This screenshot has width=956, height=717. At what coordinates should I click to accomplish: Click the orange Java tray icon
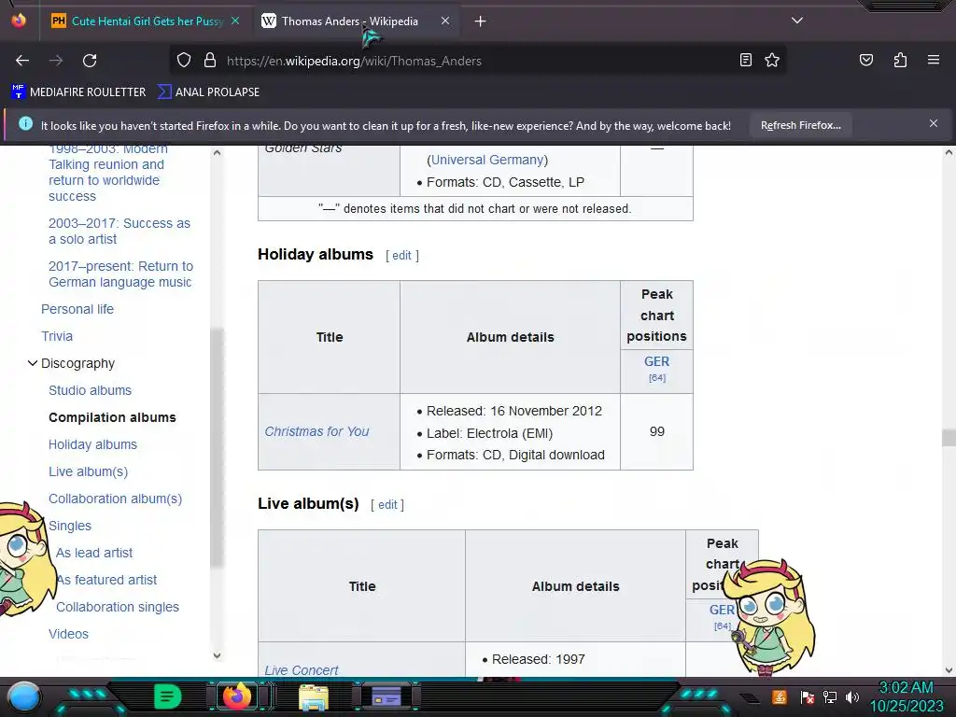point(780,696)
